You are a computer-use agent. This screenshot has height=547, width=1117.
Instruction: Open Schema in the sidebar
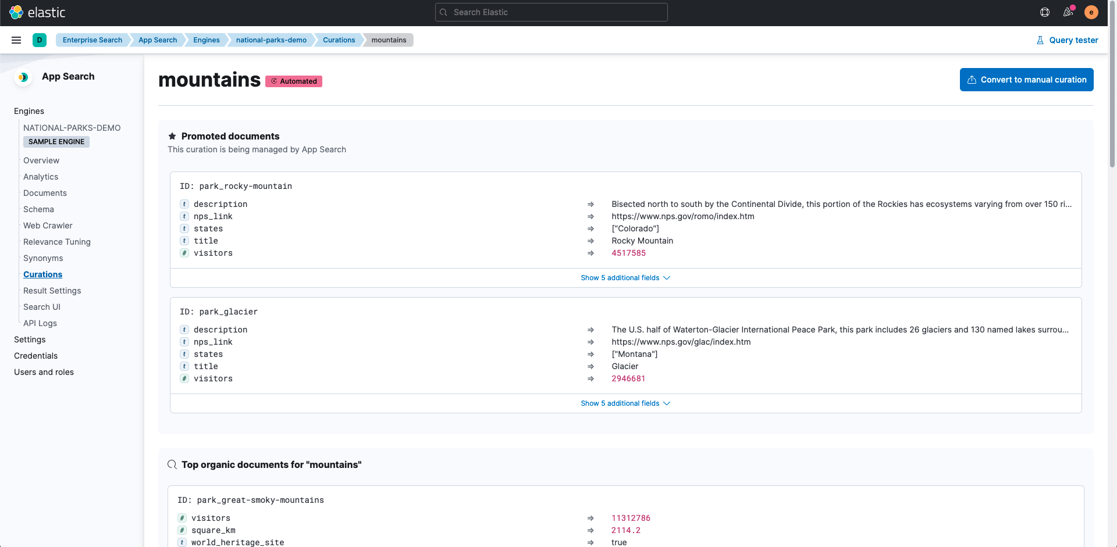38,209
